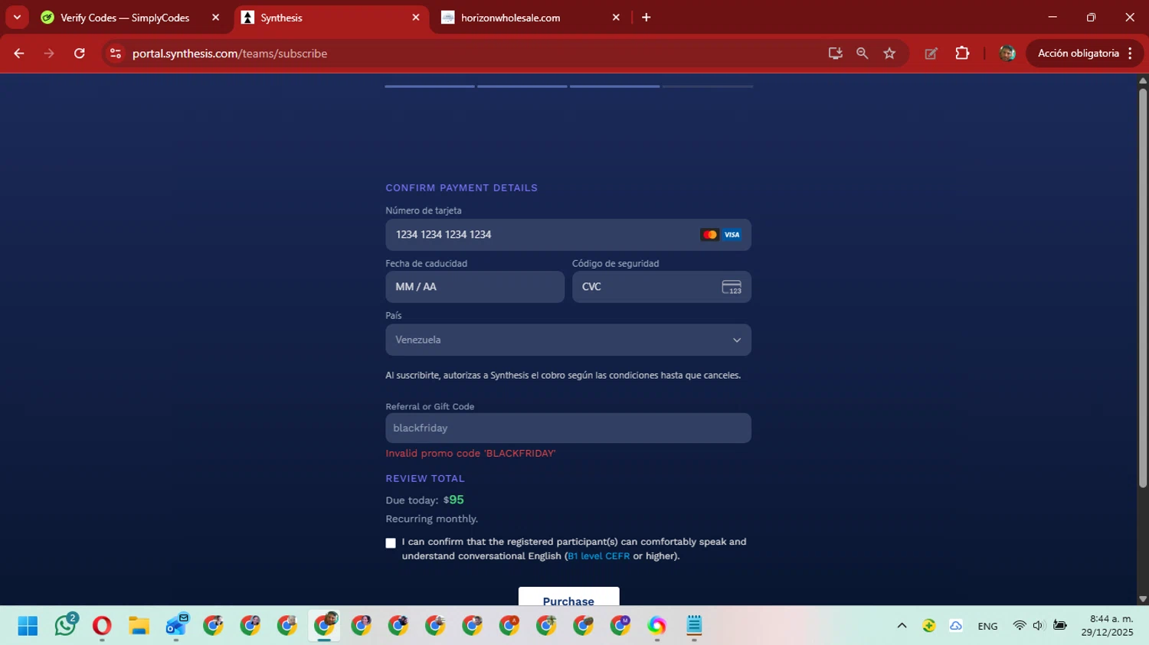Screen dimensions: 1149x645
Task: Close the horizonwholesale.com tab
Action: click(x=616, y=18)
